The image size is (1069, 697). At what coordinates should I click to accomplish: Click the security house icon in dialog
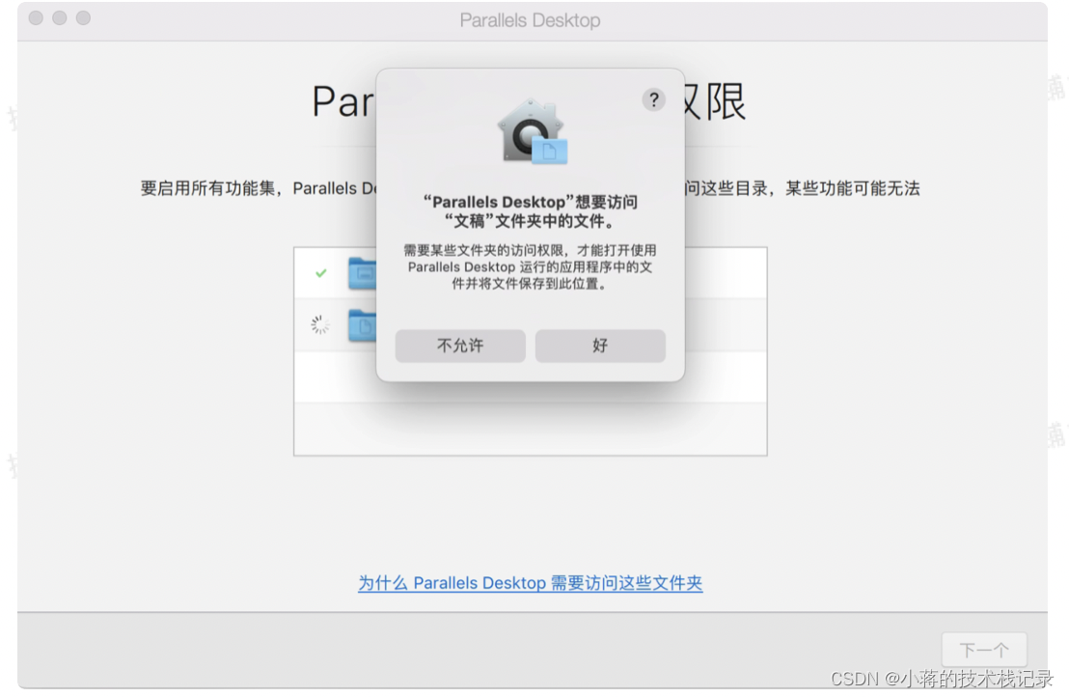(x=533, y=131)
